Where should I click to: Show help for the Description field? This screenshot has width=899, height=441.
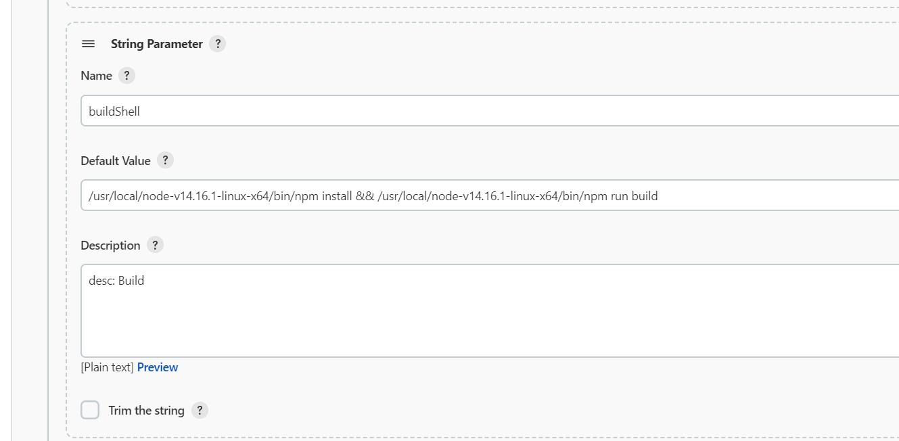(155, 246)
